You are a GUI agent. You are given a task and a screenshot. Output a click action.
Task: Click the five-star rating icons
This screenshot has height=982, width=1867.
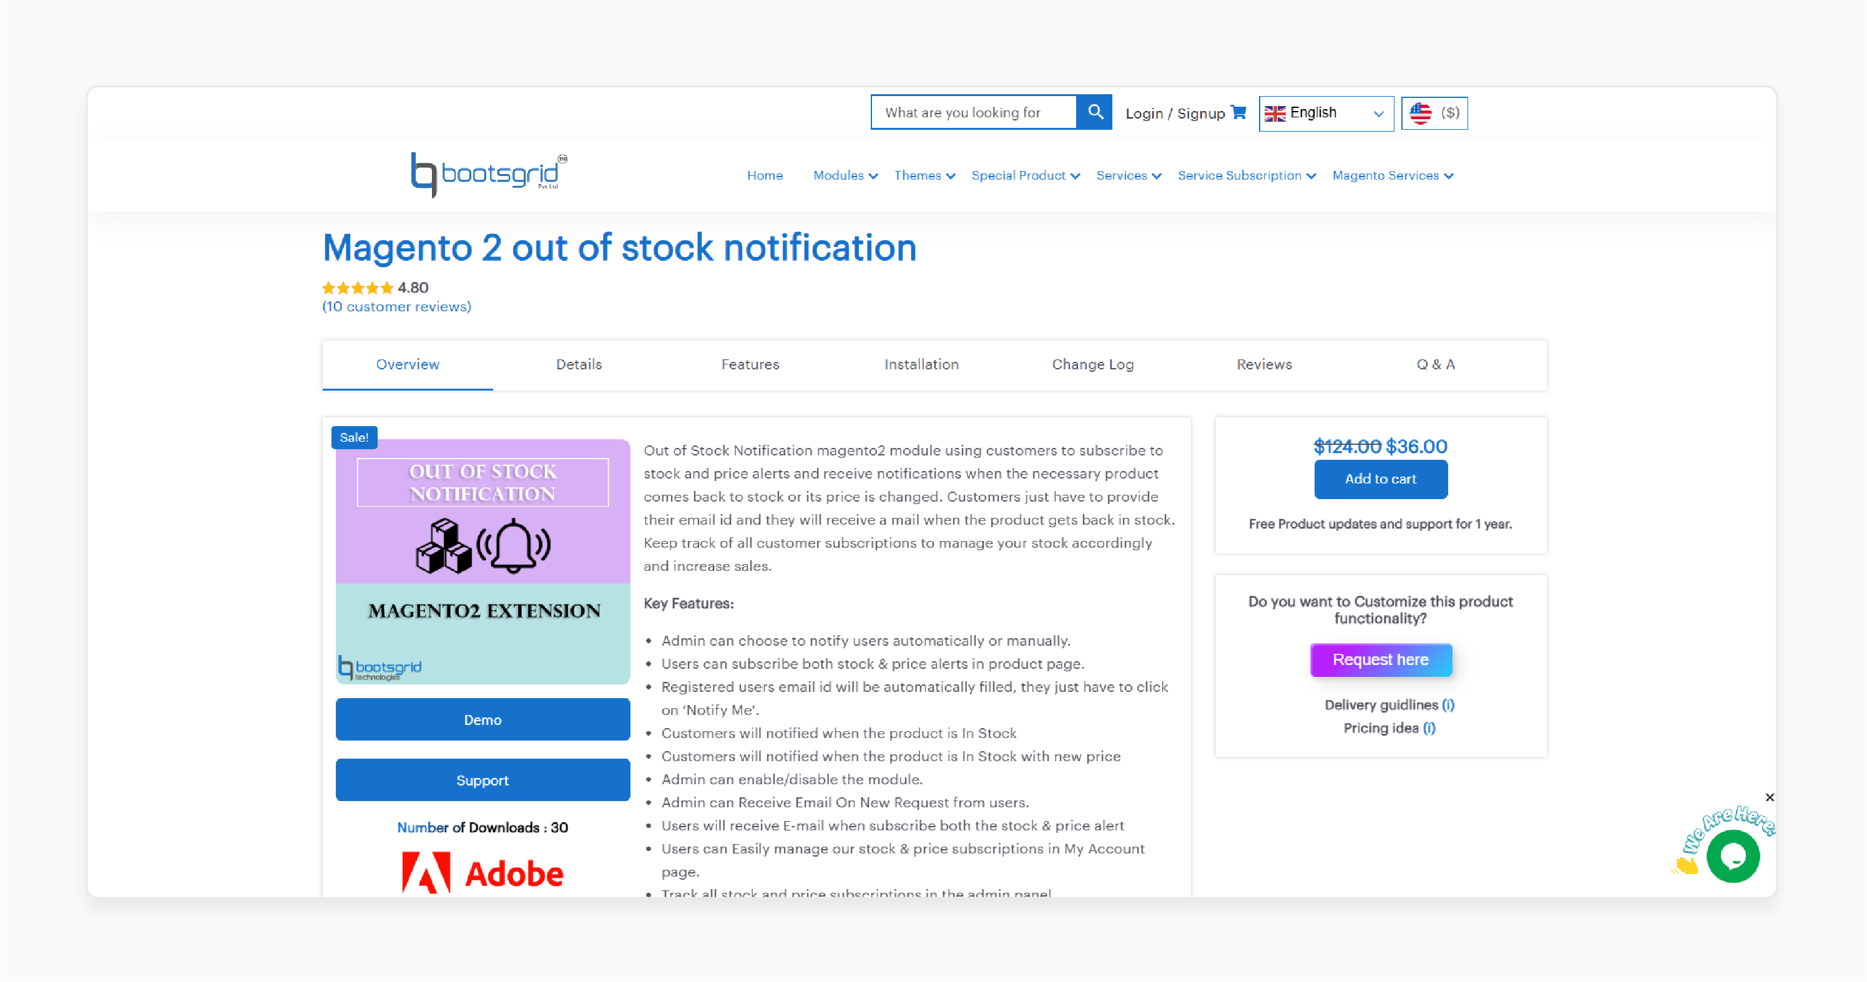click(x=357, y=288)
